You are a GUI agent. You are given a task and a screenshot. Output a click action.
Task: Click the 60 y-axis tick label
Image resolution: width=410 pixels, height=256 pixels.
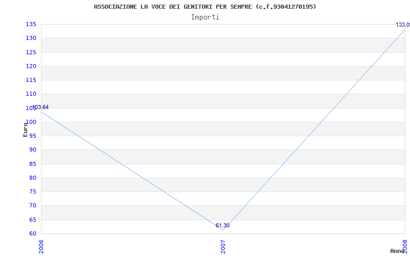[x=32, y=234]
